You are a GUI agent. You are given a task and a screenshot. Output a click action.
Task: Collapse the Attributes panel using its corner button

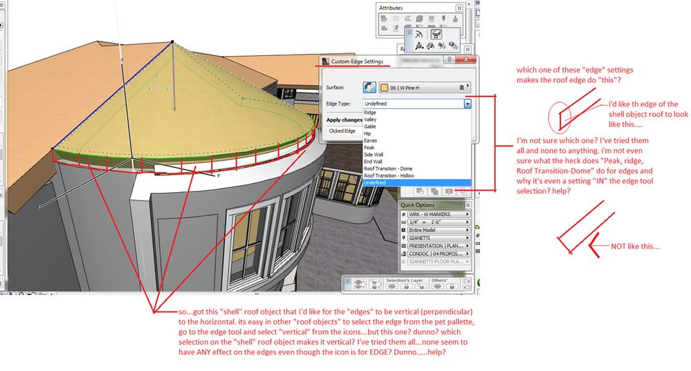tap(459, 8)
